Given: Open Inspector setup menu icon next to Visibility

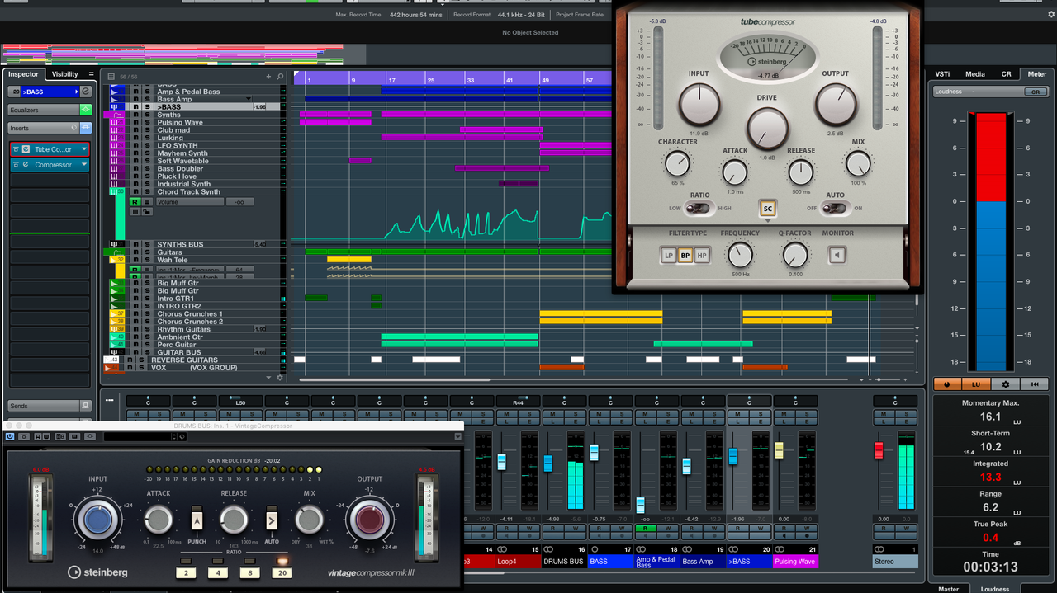Looking at the screenshot, I should tap(91, 74).
